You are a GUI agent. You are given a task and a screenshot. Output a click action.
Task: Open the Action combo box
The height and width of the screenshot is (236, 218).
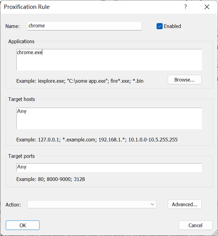(92, 204)
